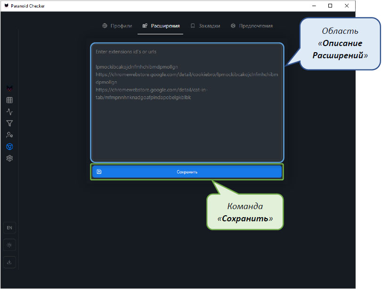Select the Расширения tab
Viewport: 382px width, 289px height.
click(x=161, y=26)
